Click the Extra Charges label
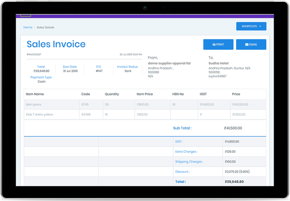The width and height of the screenshot is (290, 201). click(186, 152)
